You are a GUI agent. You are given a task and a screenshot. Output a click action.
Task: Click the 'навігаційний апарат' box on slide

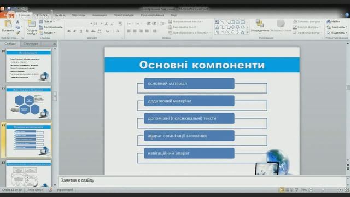(189, 153)
